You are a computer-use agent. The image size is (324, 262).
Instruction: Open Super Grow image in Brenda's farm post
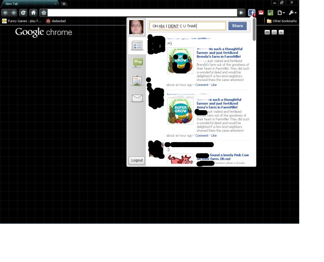(x=180, y=60)
